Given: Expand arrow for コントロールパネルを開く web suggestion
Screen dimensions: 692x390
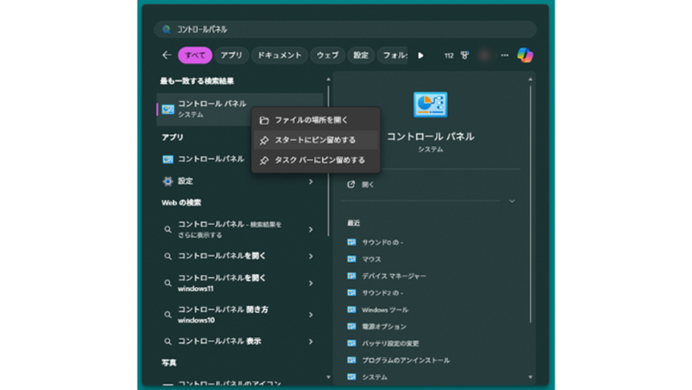Looking at the screenshot, I should click(311, 256).
